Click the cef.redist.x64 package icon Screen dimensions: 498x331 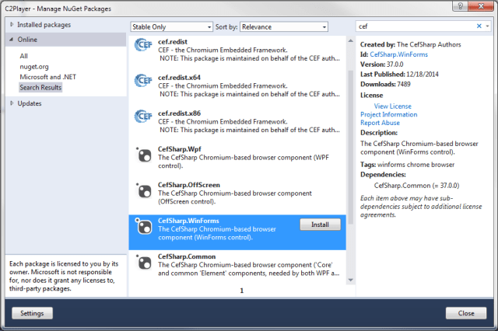(143, 82)
